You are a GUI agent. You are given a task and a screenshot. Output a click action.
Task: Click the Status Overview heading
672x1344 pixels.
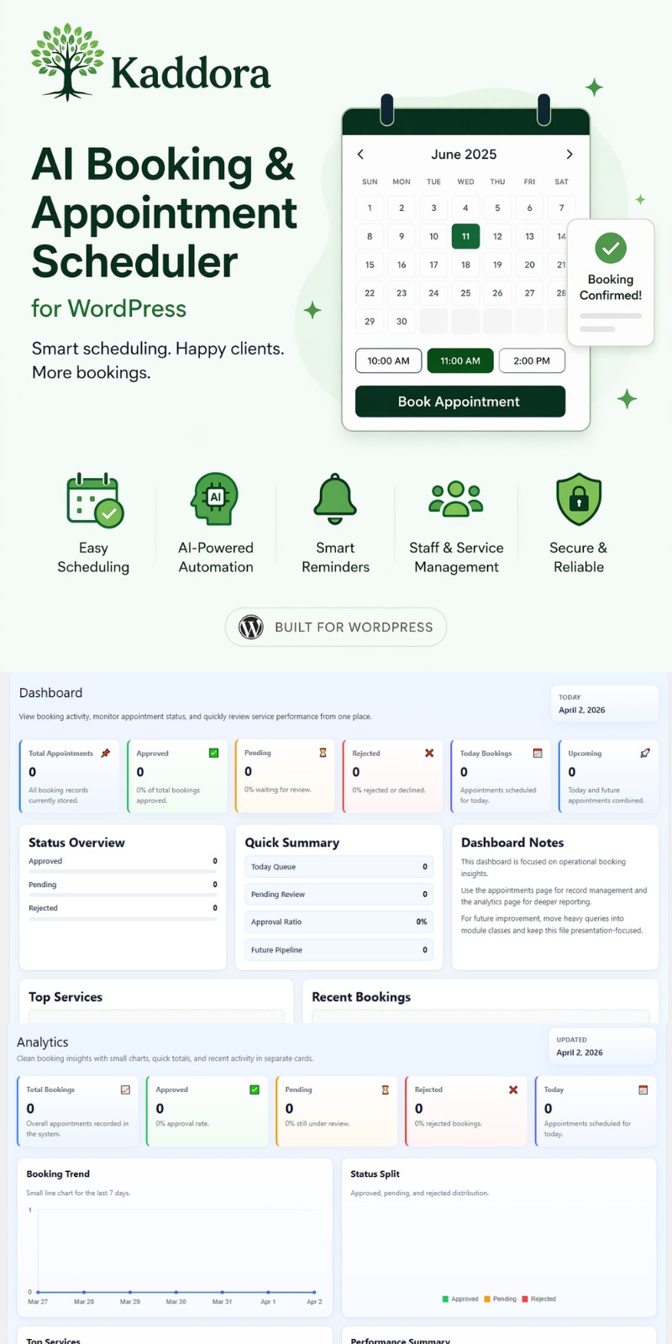point(76,843)
